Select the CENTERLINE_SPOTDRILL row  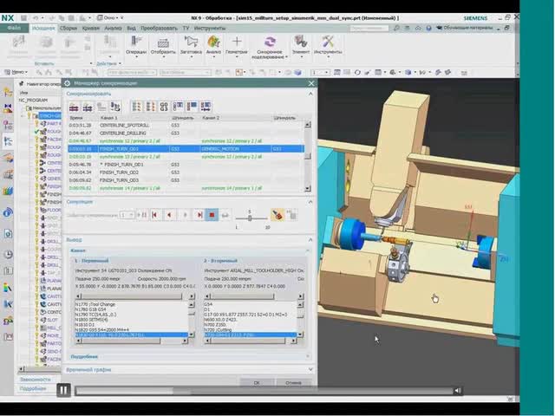click(x=186, y=125)
